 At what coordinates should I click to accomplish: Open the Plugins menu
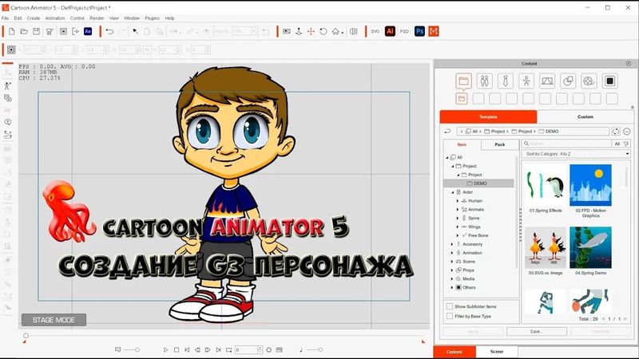click(152, 18)
